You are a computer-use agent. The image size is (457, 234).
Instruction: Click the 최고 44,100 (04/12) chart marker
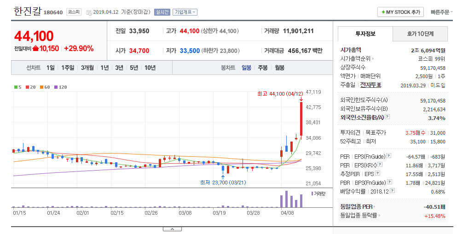coord(280,94)
